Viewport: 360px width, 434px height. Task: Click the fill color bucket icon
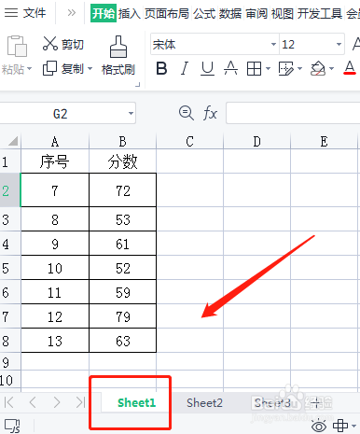coord(318,68)
